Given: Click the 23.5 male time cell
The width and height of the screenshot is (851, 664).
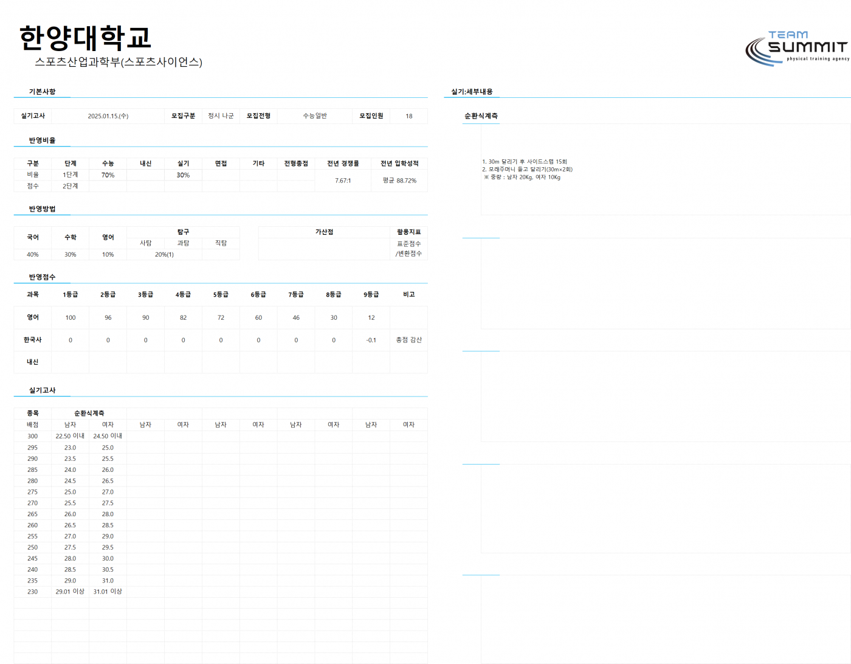Looking at the screenshot, I should [x=71, y=459].
